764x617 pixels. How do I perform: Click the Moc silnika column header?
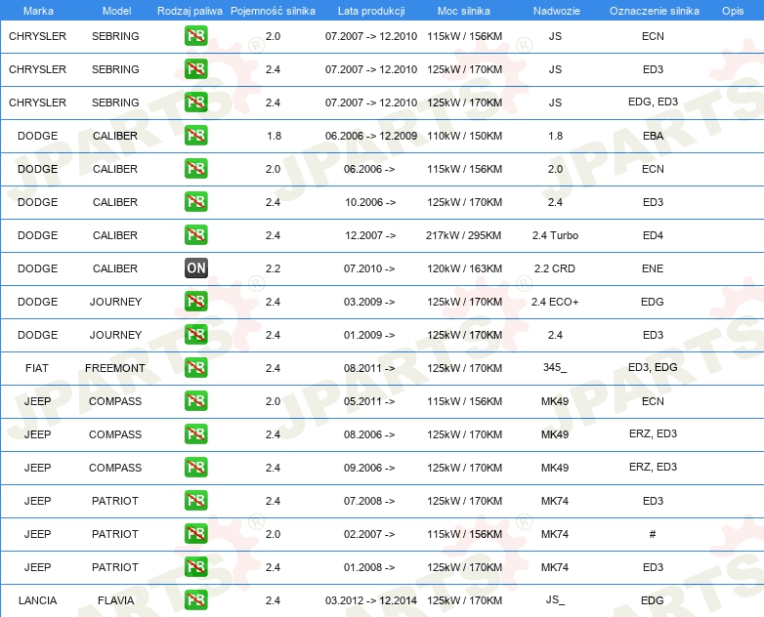[464, 11]
